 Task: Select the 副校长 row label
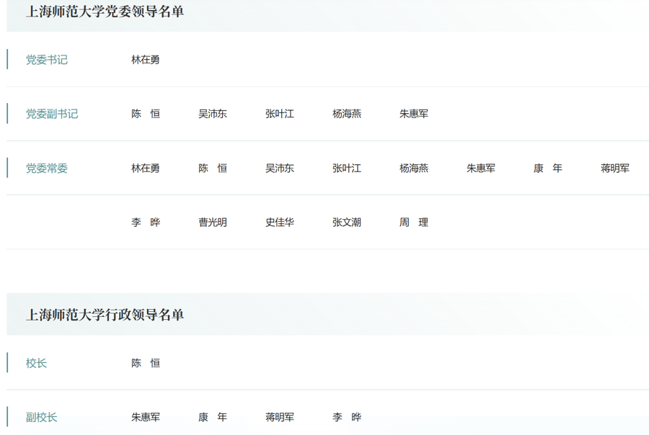pos(41,417)
